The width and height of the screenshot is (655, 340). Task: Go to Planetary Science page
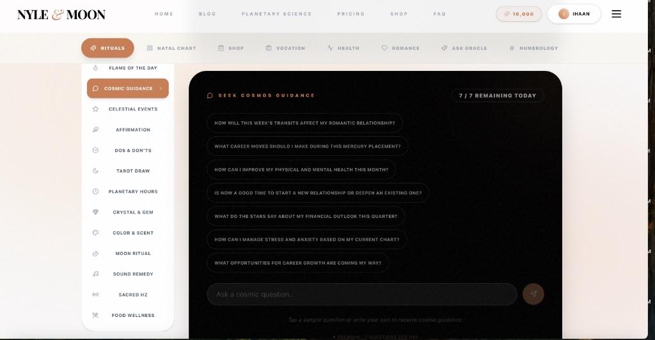click(276, 14)
